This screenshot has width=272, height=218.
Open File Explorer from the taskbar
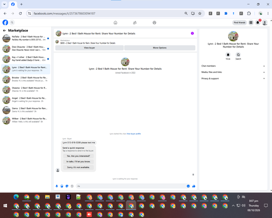(x=47, y=197)
